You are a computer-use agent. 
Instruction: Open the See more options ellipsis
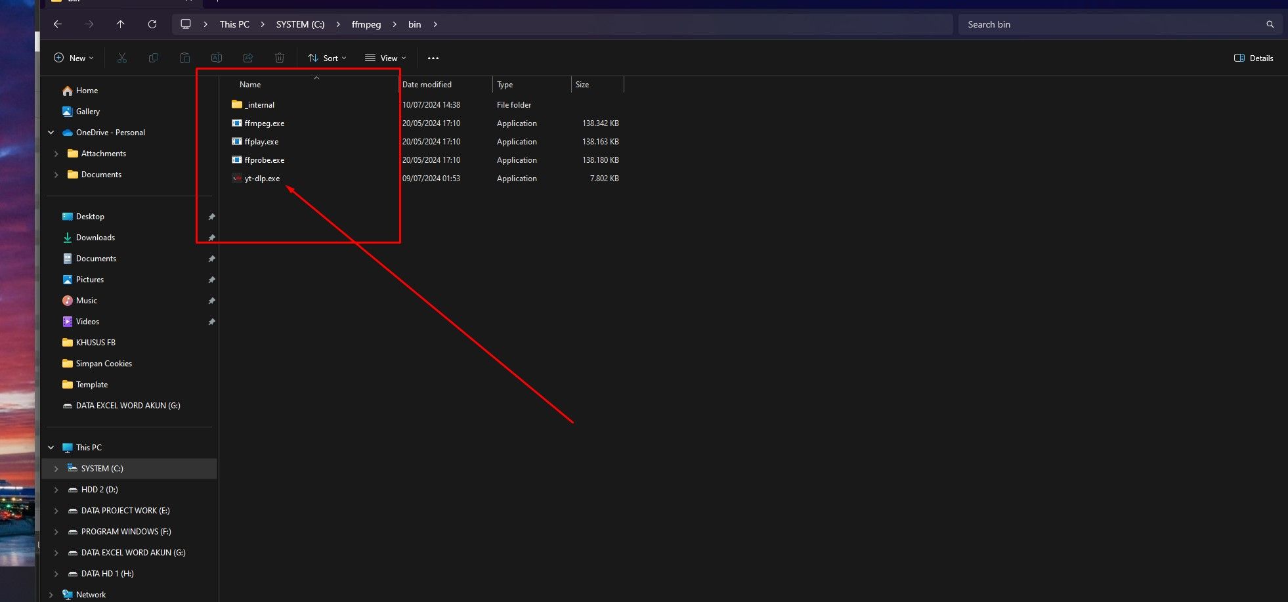tap(433, 58)
